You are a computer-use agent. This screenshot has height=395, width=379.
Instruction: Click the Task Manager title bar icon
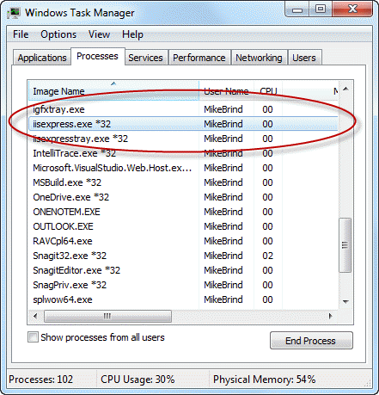[x=14, y=13]
